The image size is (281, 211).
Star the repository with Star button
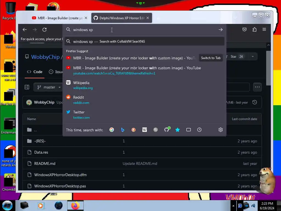[x=237, y=57]
